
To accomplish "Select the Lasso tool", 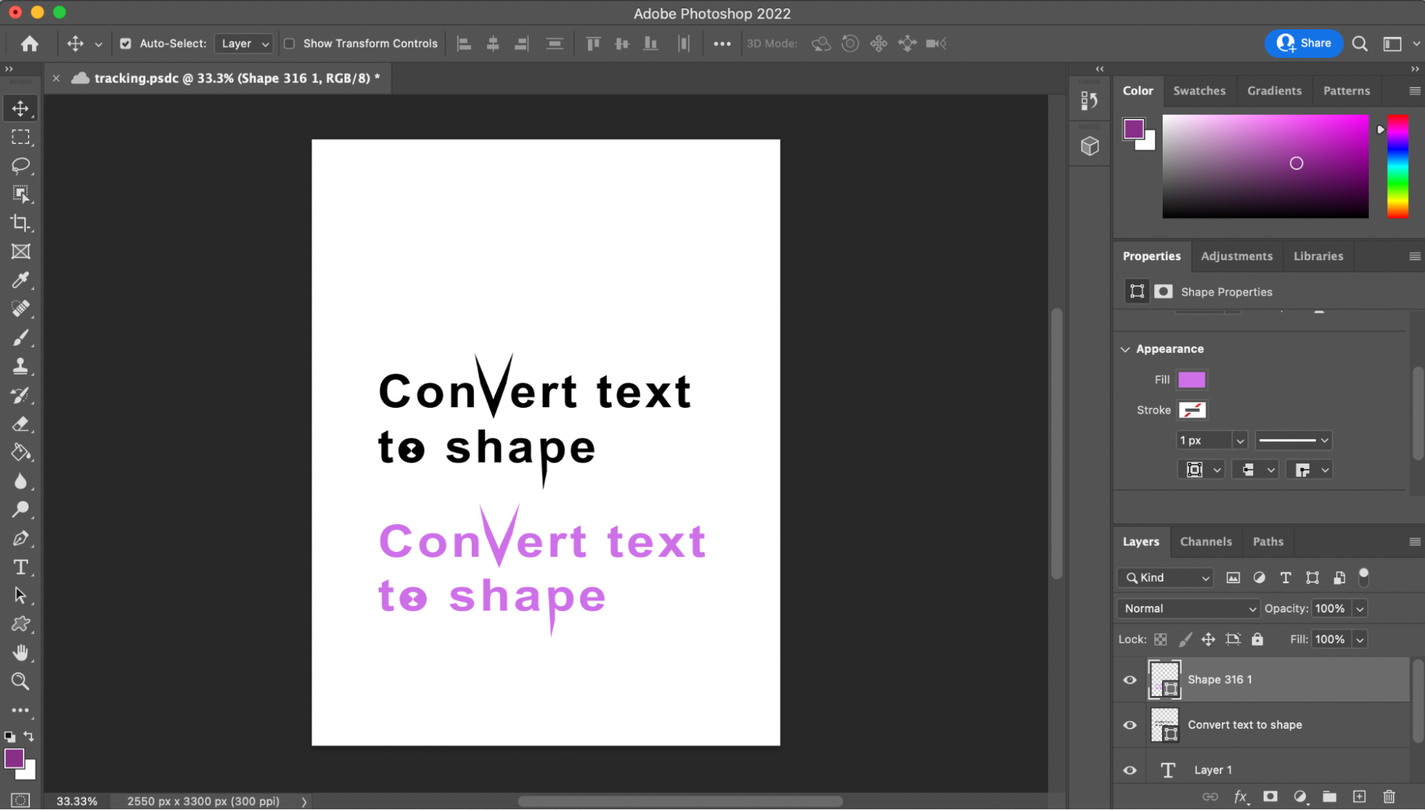I will click(x=20, y=165).
